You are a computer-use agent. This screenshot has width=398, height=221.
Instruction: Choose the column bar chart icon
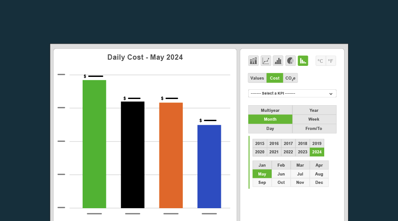coord(278,61)
